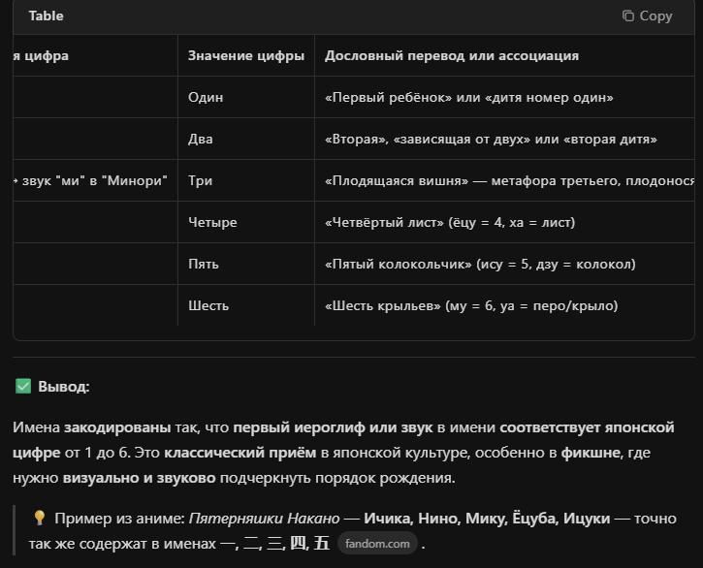703x568 pixels.
Task: Click the Table label in the header
Action: (46, 16)
